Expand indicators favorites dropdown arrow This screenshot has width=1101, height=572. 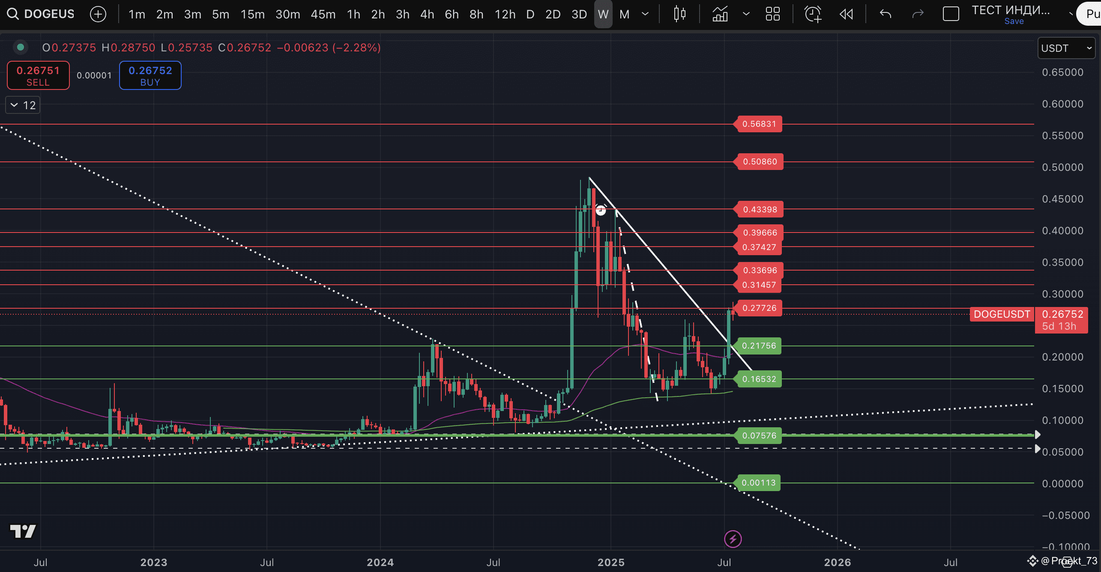[746, 14]
